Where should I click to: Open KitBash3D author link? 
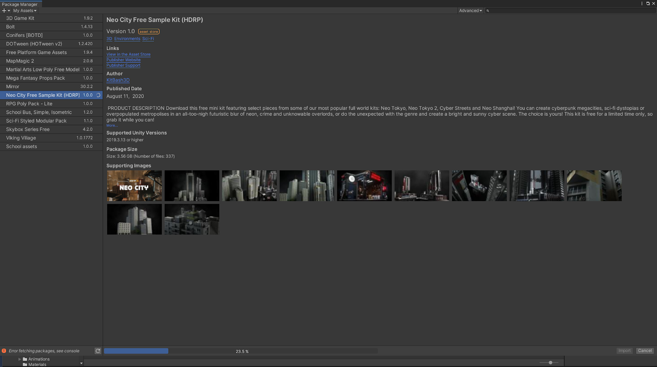coord(118,80)
